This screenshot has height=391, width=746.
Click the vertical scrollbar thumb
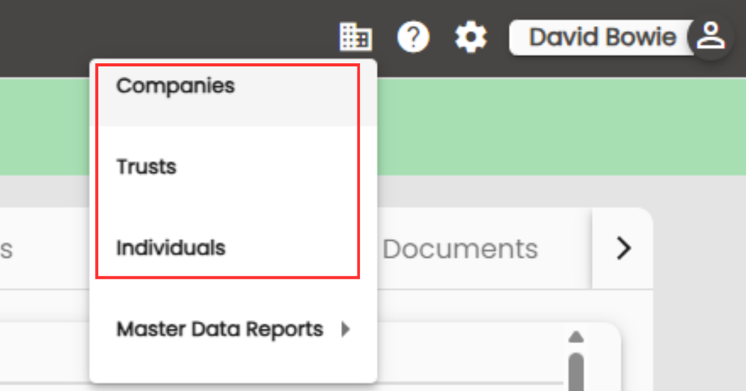[576, 371]
